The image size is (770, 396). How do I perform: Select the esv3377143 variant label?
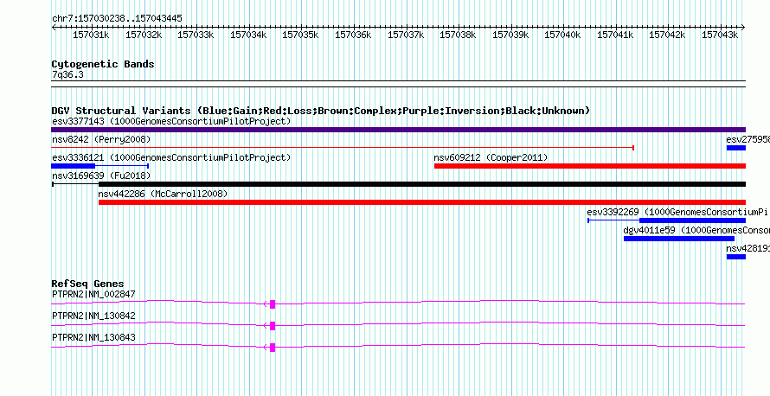pyautogui.click(x=171, y=121)
